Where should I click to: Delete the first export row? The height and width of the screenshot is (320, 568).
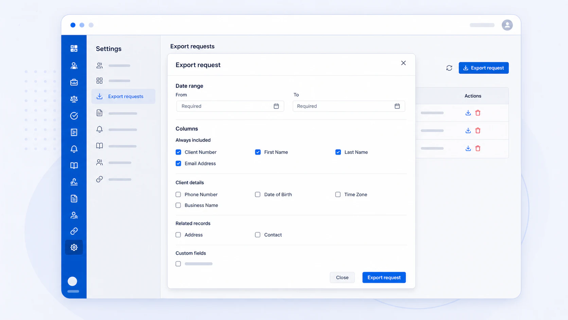pyautogui.click(x=478, y=113)
